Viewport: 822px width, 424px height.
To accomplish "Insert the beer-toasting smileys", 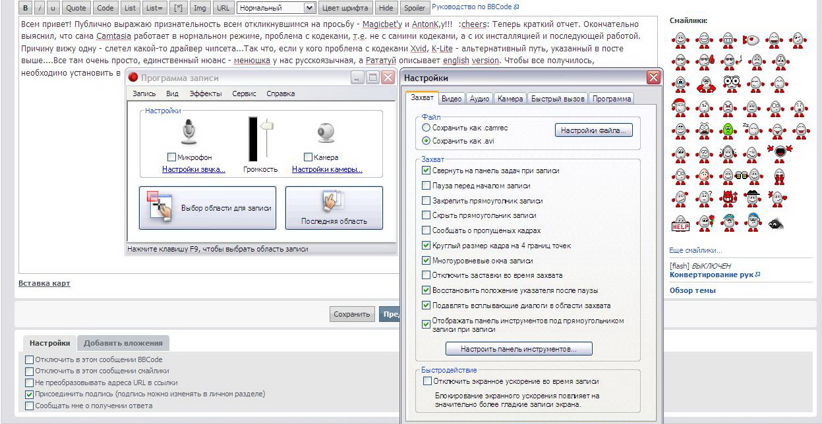I will coord(741,176).
